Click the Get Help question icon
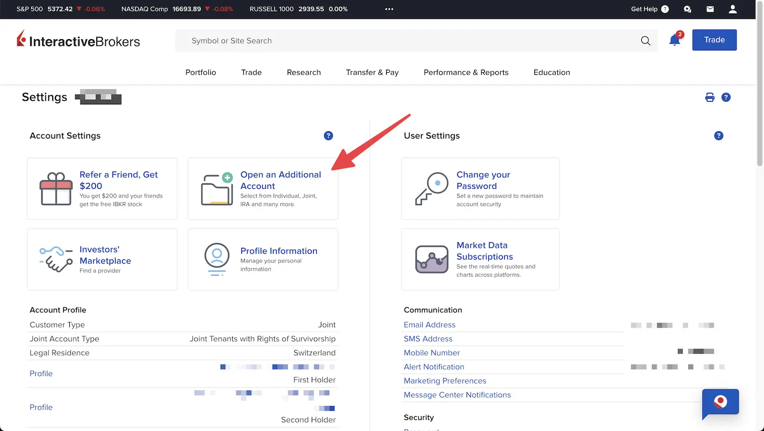This screenshot has width=764, height=431. [665, 9]
